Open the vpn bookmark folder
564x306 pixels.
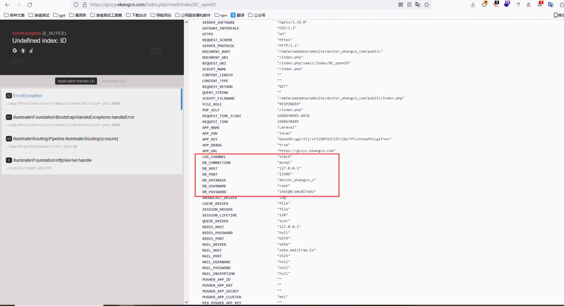click(x=221, y=15)
